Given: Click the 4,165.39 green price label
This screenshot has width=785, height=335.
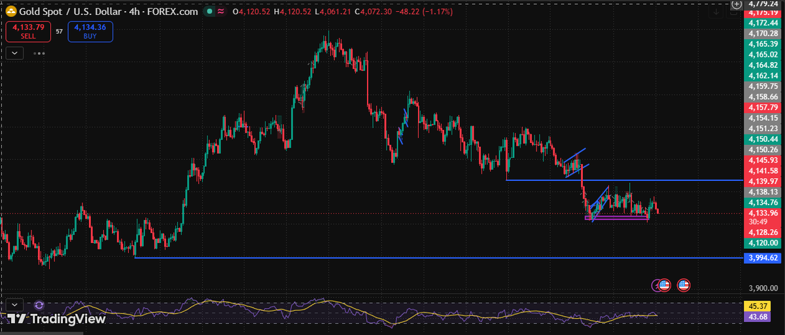Looking at the screenshot, I should pyautogui.click(x=763, y=44).
